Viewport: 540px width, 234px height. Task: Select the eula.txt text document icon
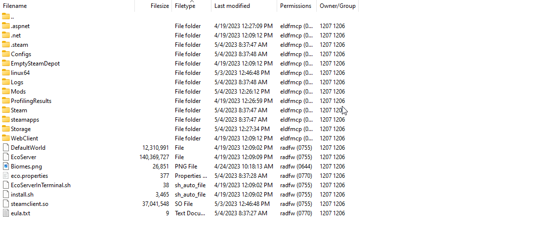click(x=6, y=213)
